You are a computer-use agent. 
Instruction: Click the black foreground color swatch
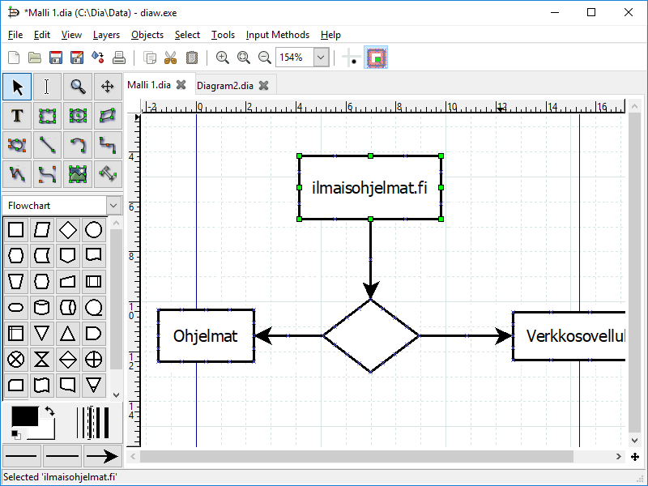[25, 416]
